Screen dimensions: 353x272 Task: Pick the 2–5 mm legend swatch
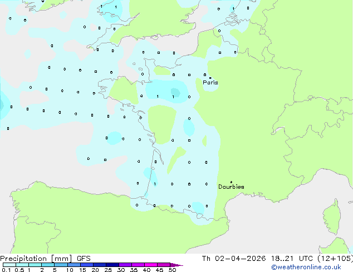pyautogui.click(x=48, y=265)
